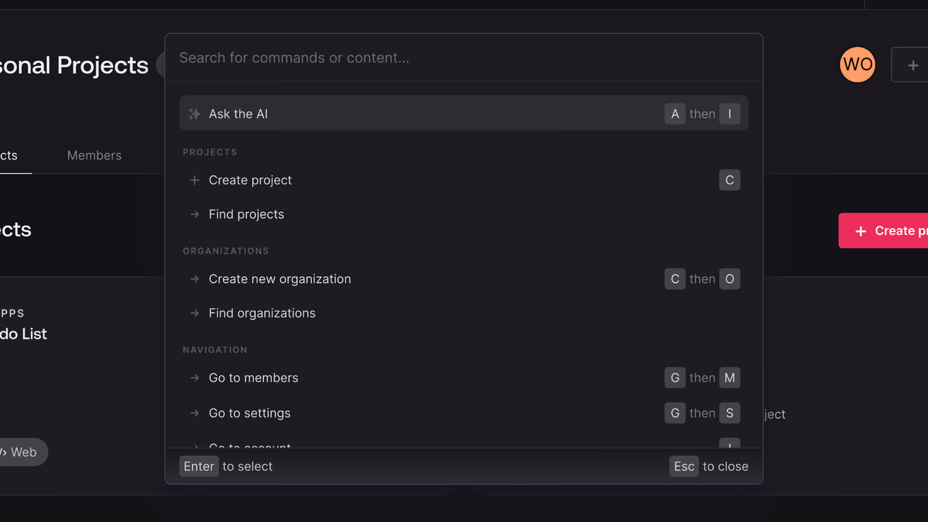The image size is (928, 522).
Task: Click the Enter key hint to select
Action: point(199,466)
